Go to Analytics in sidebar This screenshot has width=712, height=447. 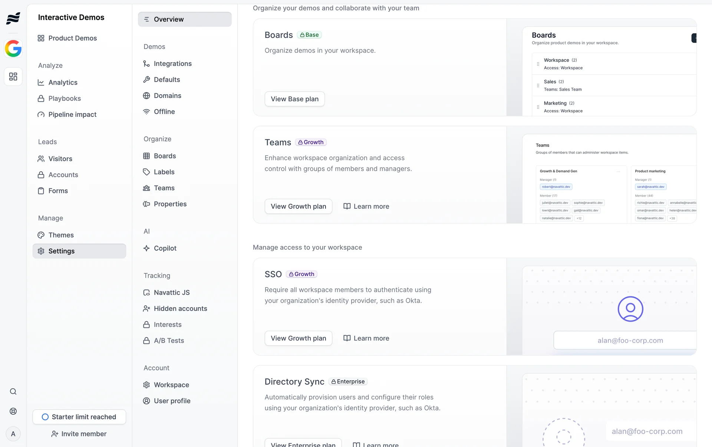click(63, 82)
